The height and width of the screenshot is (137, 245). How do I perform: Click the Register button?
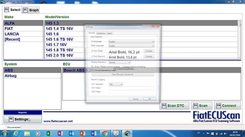(x=23, y=113)
